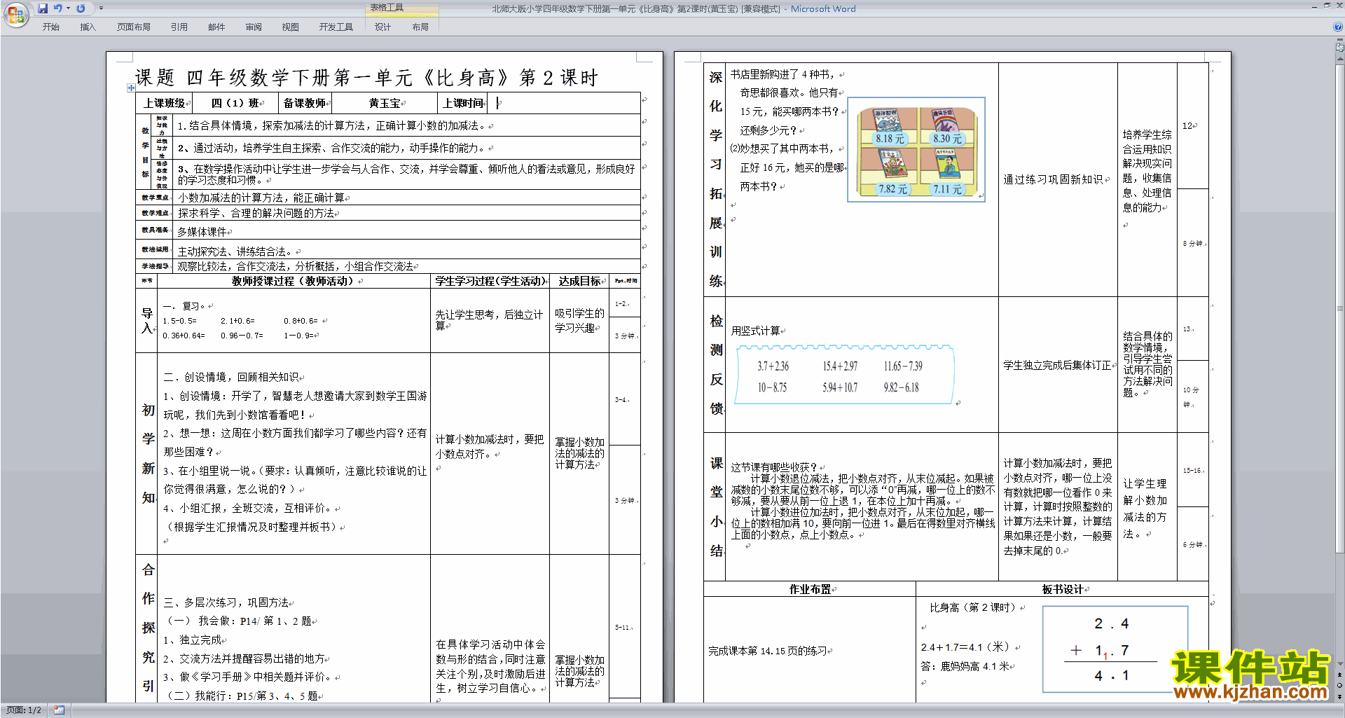Click the document title heading 课题 四年级数学下册

coord(366,77)
